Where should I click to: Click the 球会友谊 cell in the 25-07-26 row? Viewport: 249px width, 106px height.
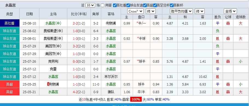[10, 61]
